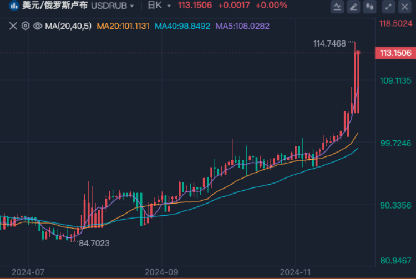The height and width of the screenshot is (279, 416).
Task: Click the current price tag 113.1506
Action: pos(395,53)
